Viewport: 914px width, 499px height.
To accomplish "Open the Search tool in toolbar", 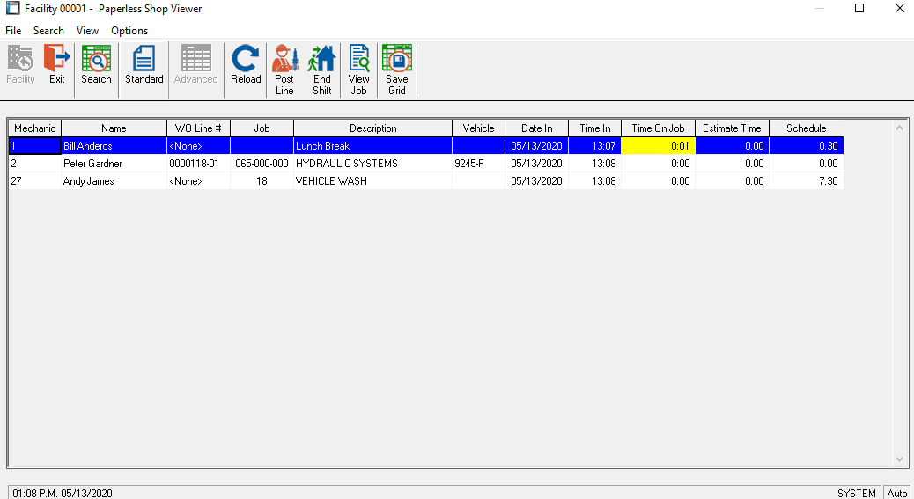I will coord(96,68).
